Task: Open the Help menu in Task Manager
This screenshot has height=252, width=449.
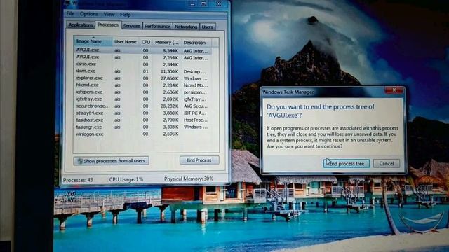Action: 125,15
